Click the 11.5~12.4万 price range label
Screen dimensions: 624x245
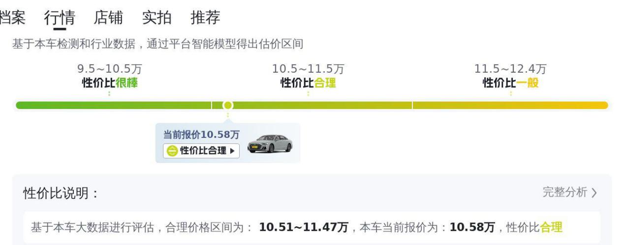510,69
